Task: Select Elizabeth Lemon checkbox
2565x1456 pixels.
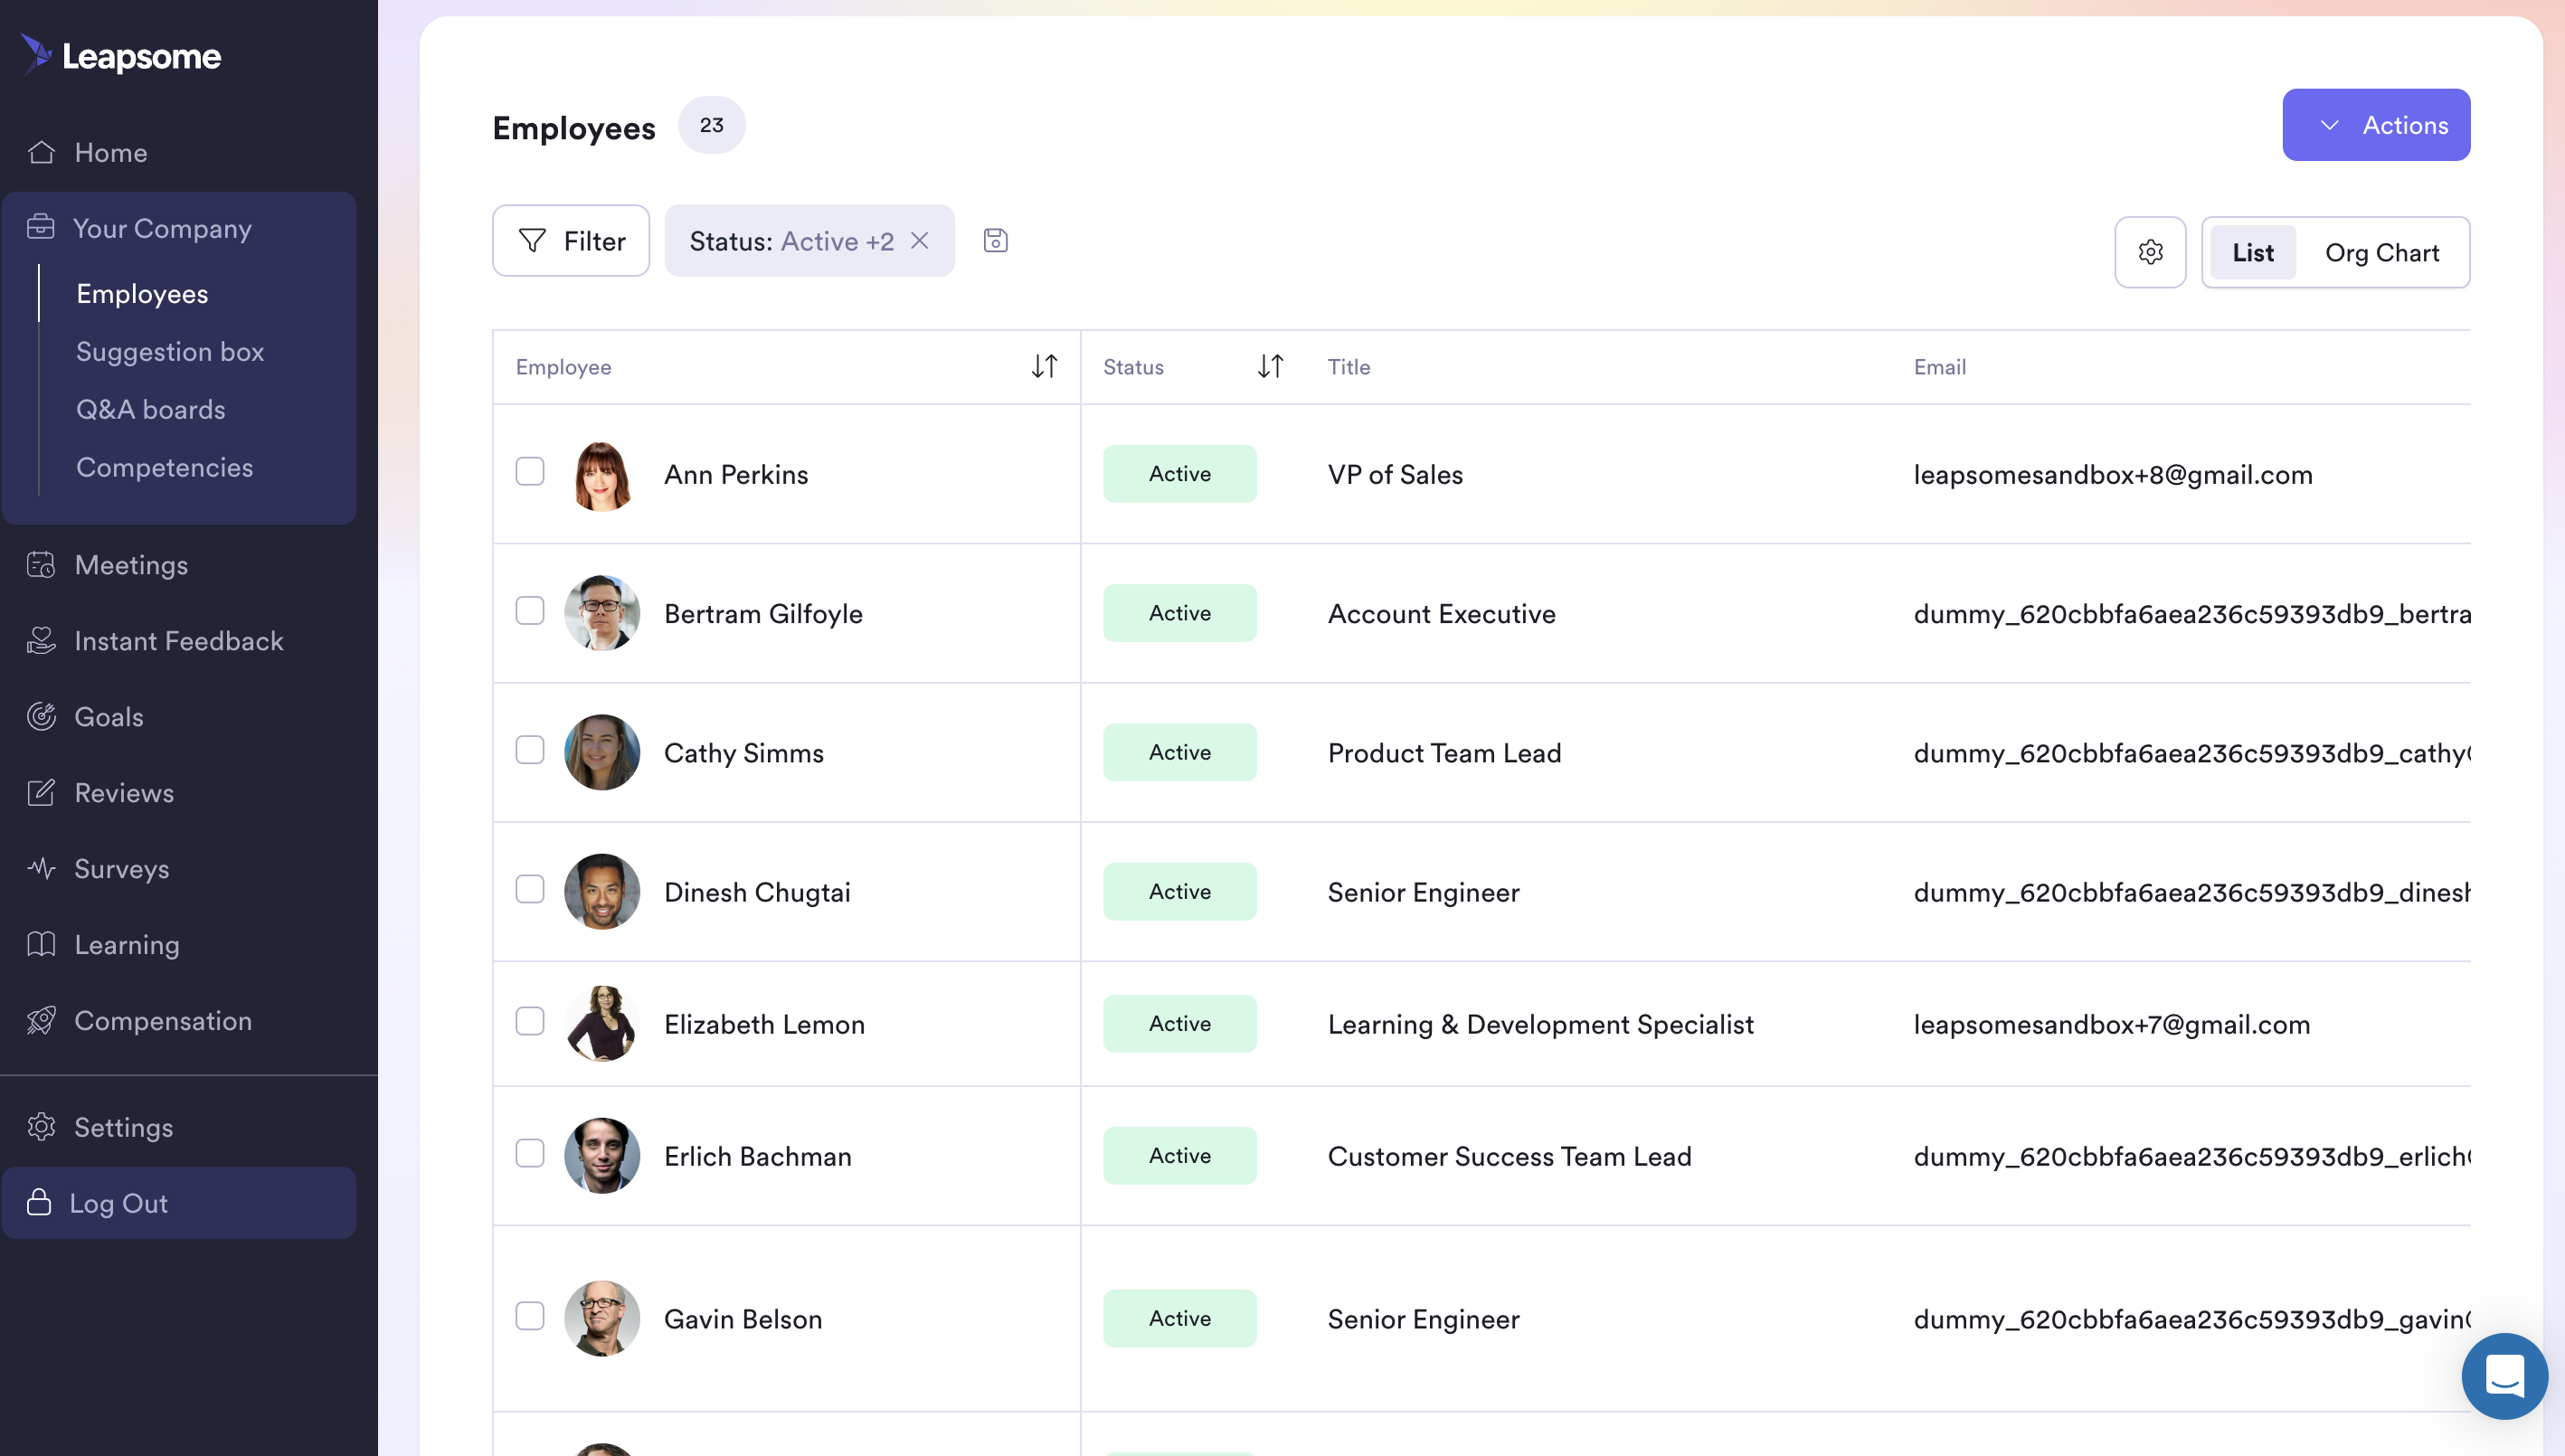Action: [530, 1021]
